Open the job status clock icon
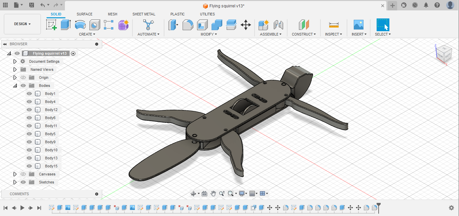The width and height of the screenshot is (459, 216). (415, 5)
